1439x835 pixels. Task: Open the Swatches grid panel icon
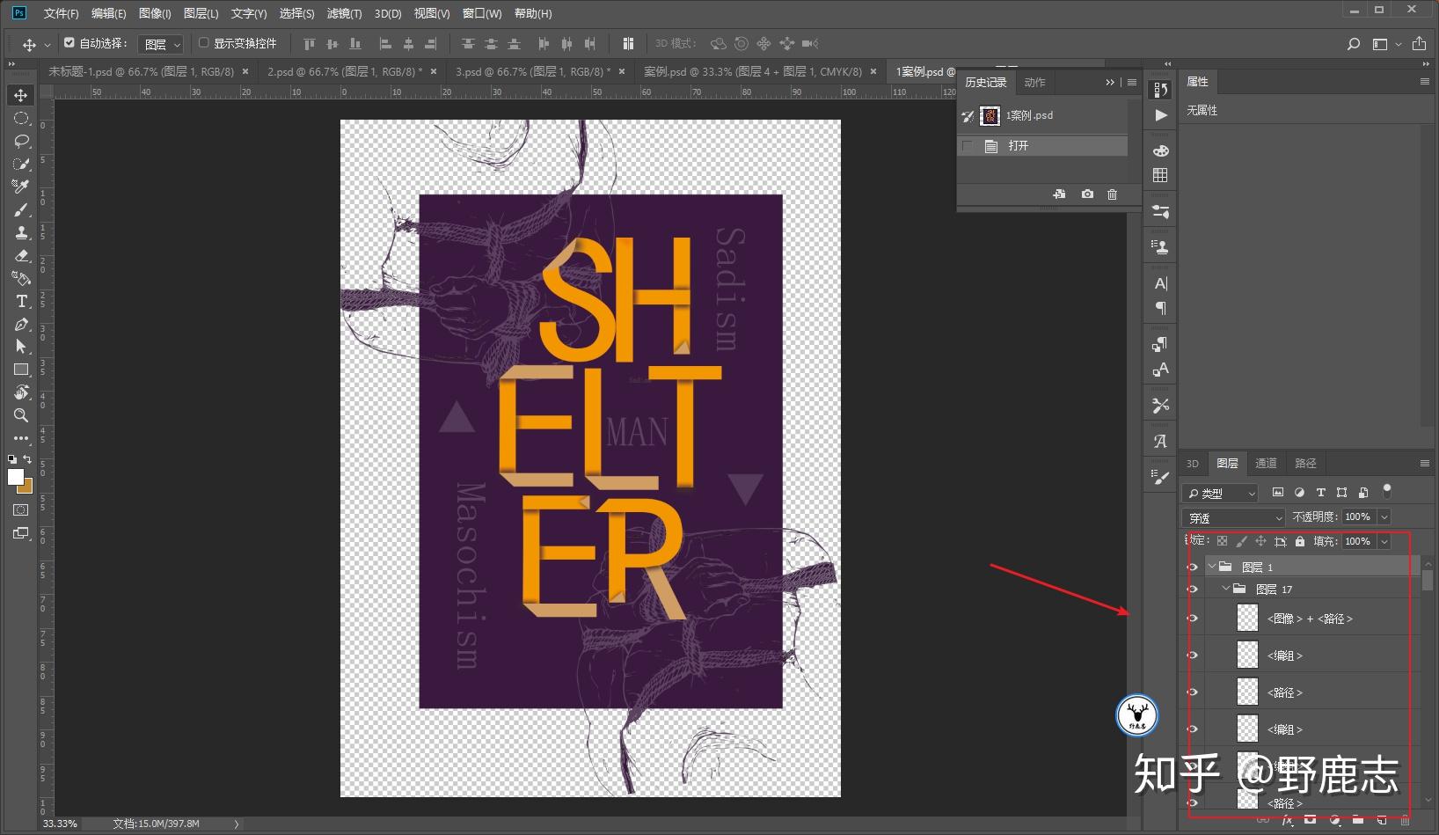pyautogui.click(x=1161, y=175)
